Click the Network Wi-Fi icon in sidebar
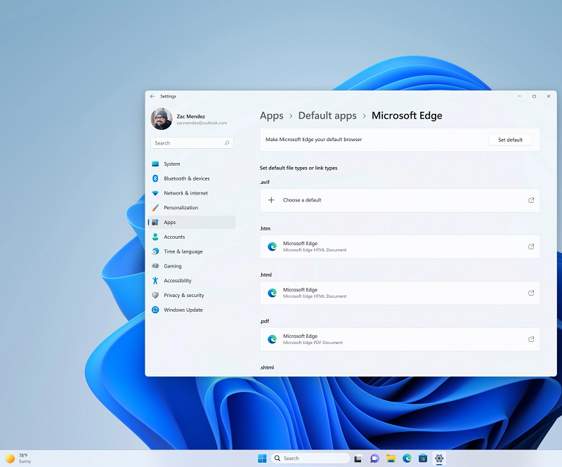Viewport: 562px width, 467px height. click(x=155, y=193)
